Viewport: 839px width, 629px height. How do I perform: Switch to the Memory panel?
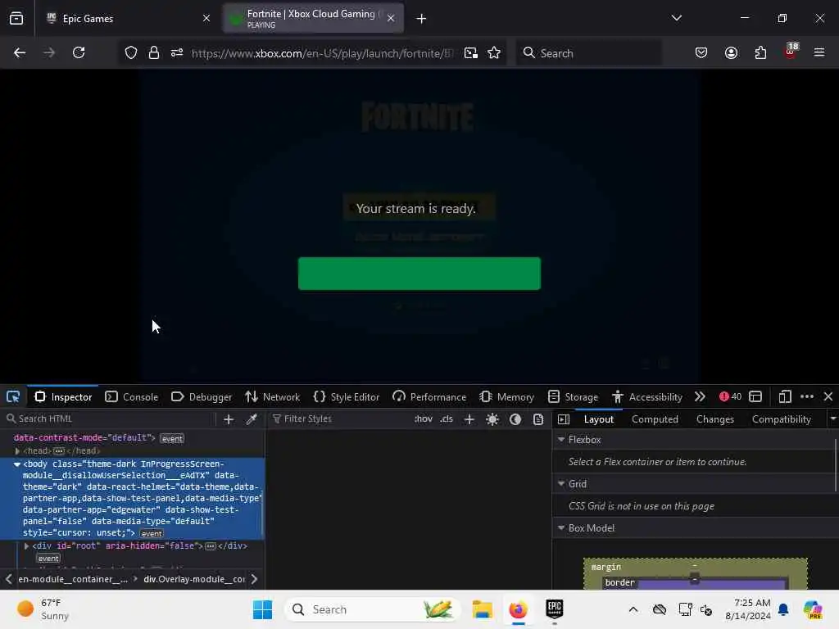[x=506, y=397]
